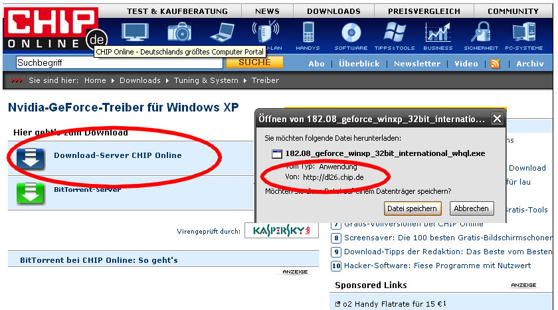Click the orange SUCHE button
Image resolution: width=558 pixels, height=310 pixels.
255,62
